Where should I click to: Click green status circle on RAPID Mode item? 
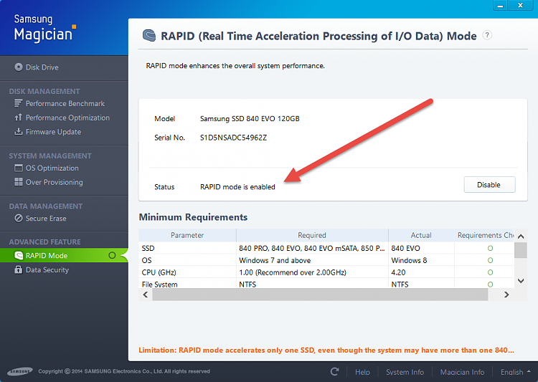(112, 255)
